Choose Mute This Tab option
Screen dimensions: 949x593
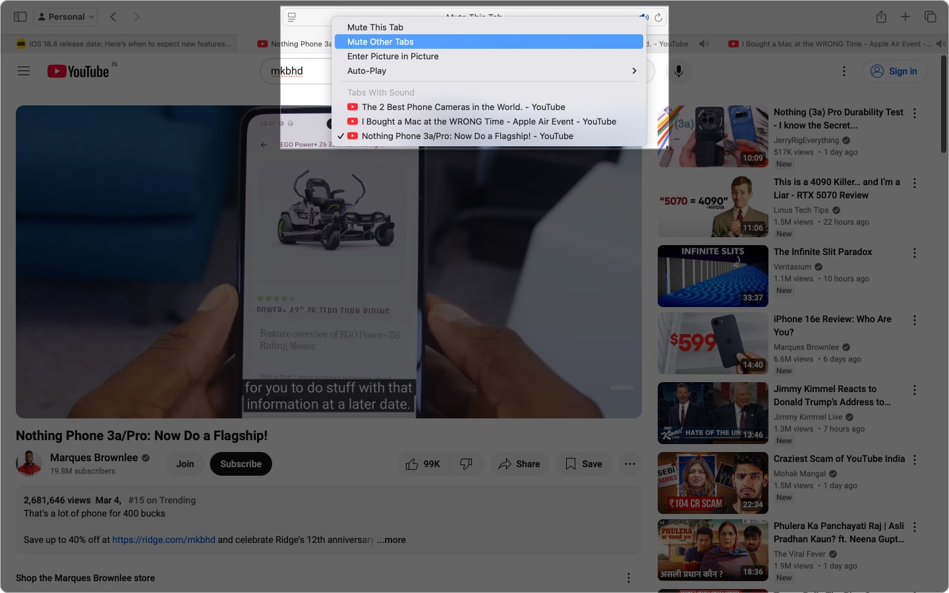pos(488,27)
